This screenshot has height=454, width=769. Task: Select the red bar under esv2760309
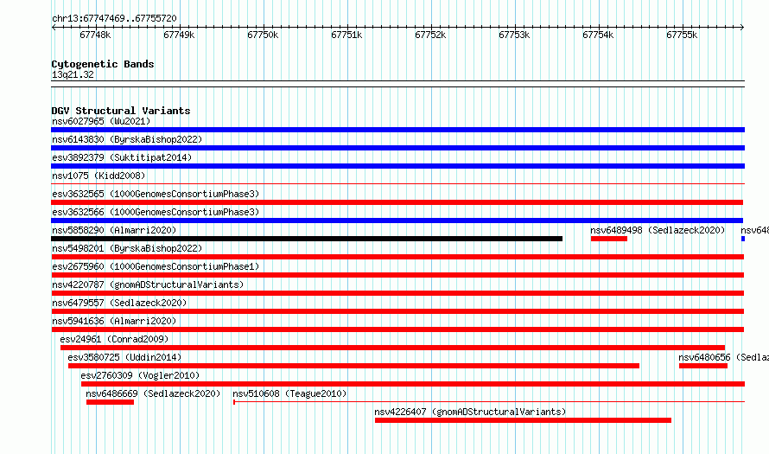413,384
